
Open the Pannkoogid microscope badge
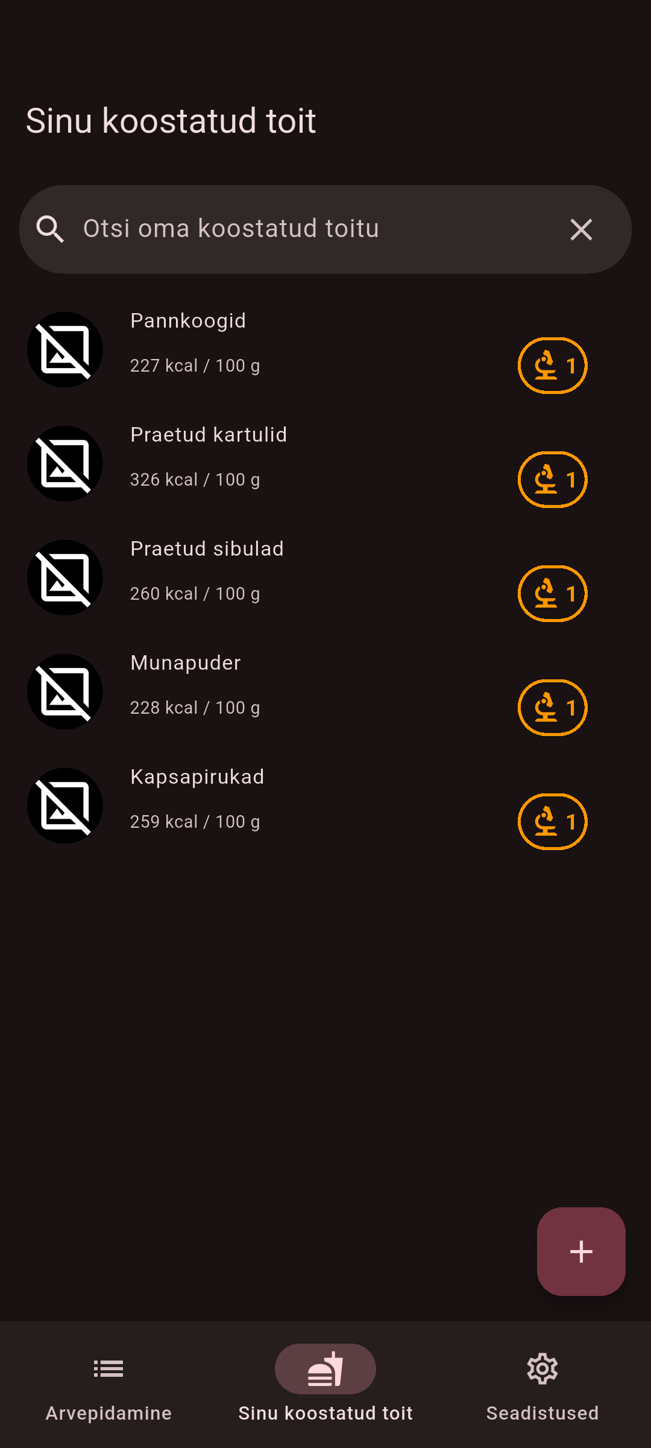pyautogui.click(x=552, y=366)
